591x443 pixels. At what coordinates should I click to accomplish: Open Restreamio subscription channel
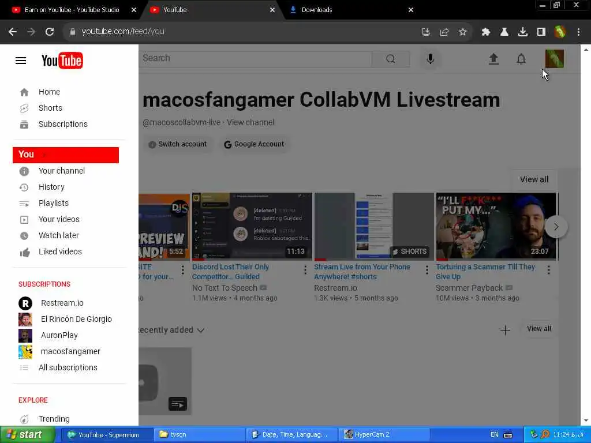point(62,303)
